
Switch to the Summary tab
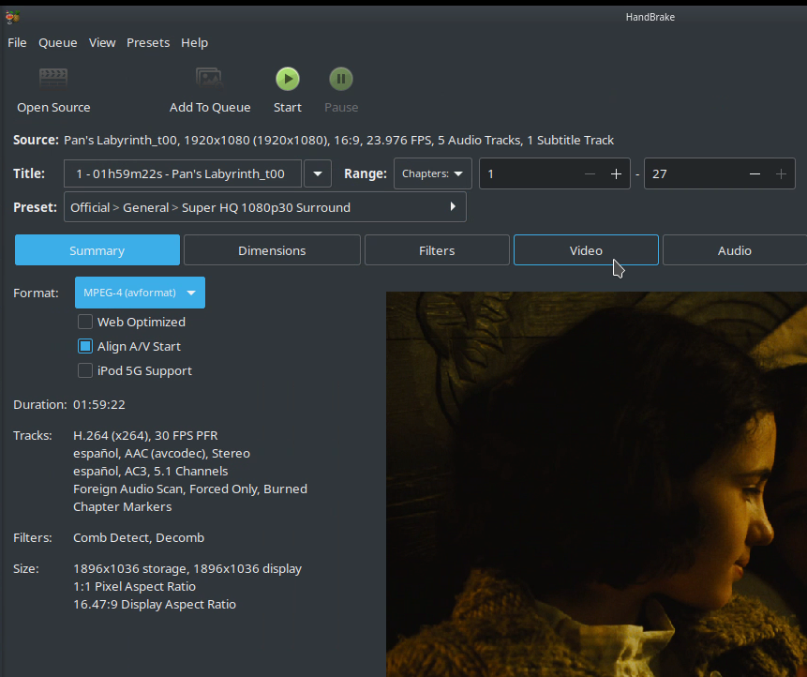pyautogui.click(x=97, y=250)
